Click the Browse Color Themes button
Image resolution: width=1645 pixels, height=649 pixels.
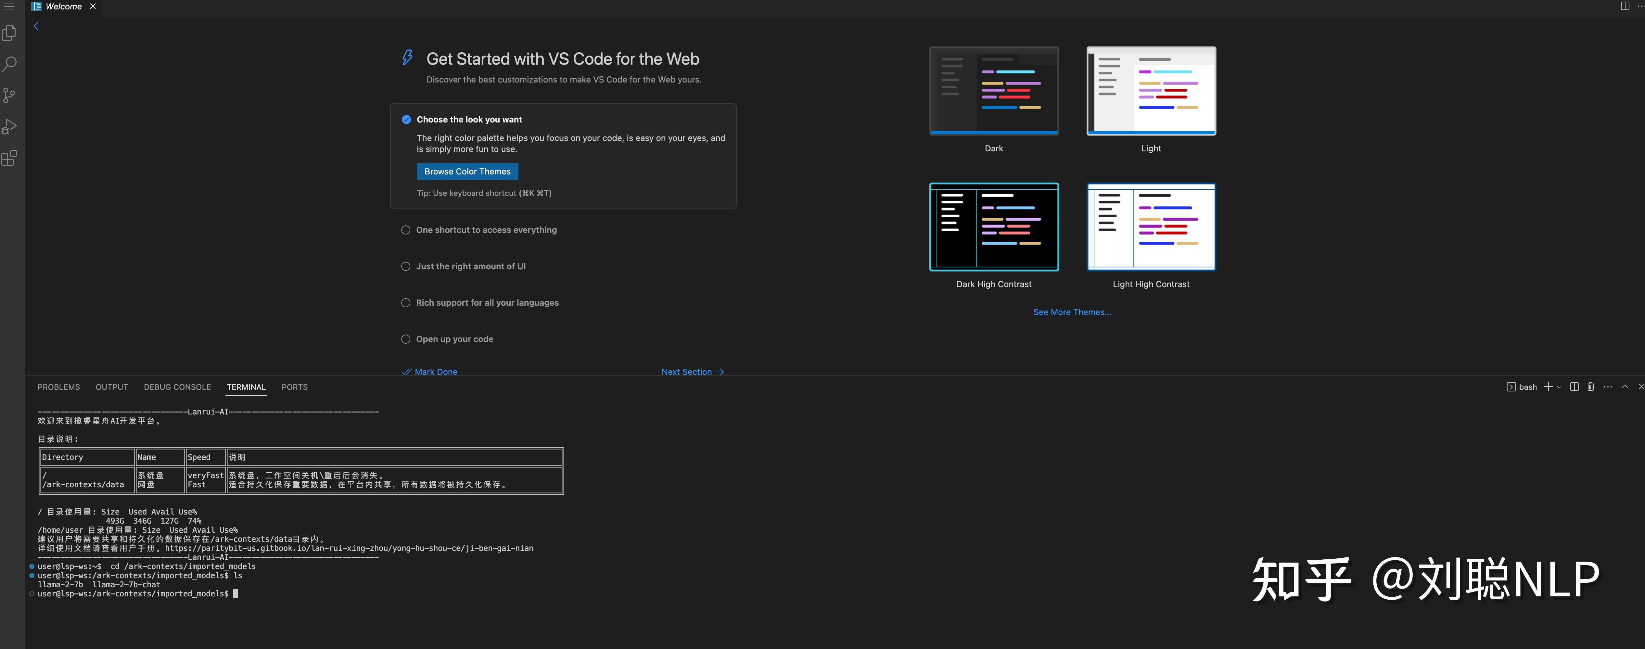[467, 171]
